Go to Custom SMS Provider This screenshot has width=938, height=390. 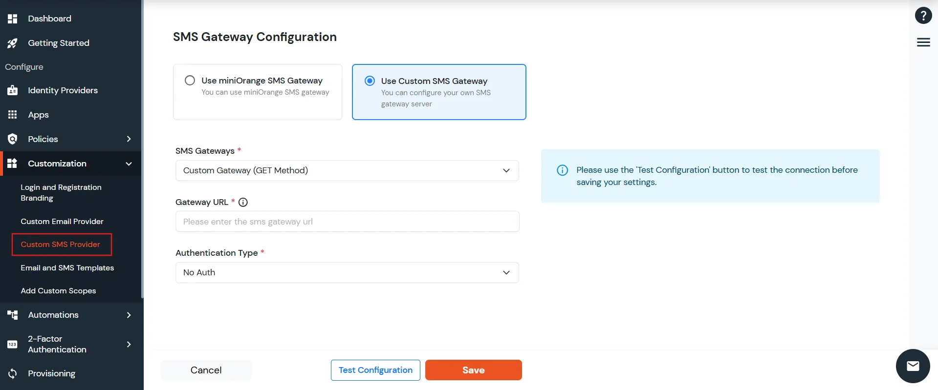61,245
